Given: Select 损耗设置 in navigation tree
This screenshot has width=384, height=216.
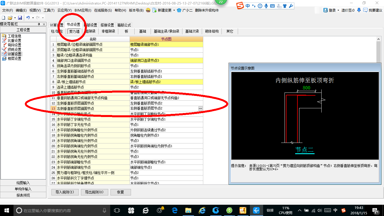Looking at the screenshot, I should pyautogui.click(x=14, y=49).
